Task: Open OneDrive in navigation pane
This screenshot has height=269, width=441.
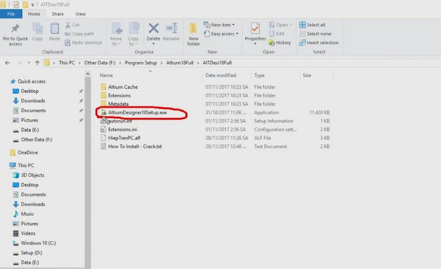Action: pos(28,153)
